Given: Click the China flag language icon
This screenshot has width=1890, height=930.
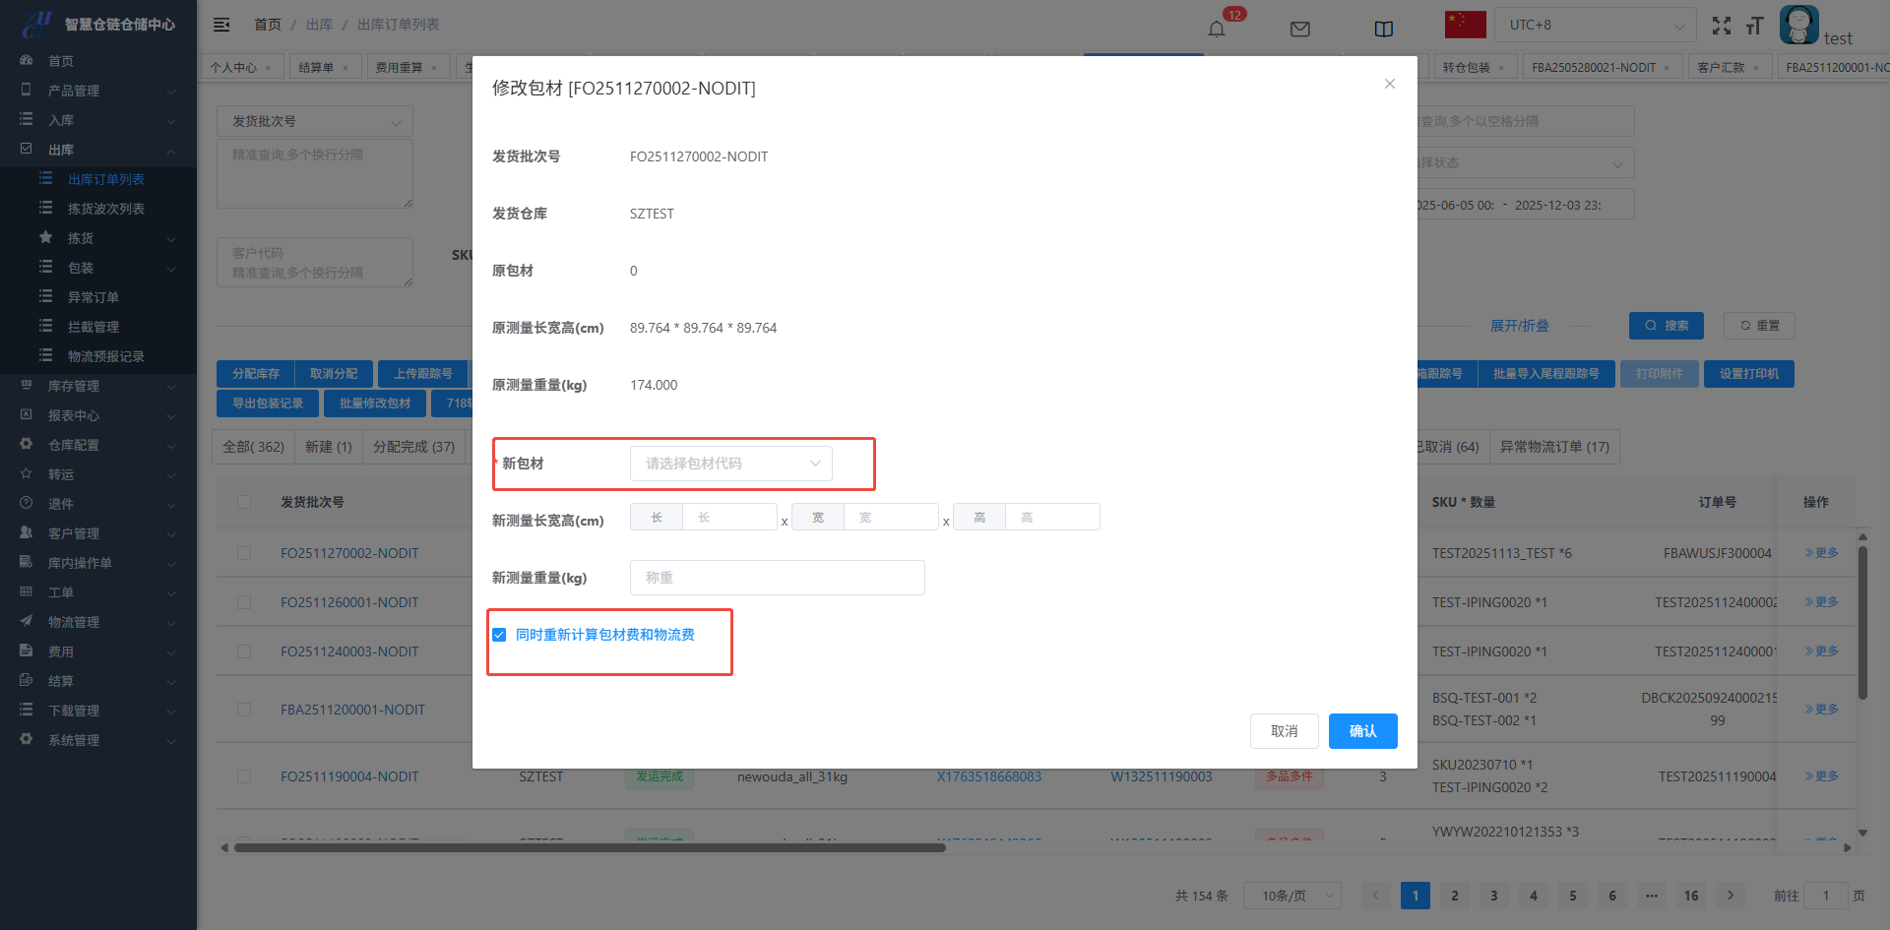Looking at the screenshot, I should pos(1465,25).
